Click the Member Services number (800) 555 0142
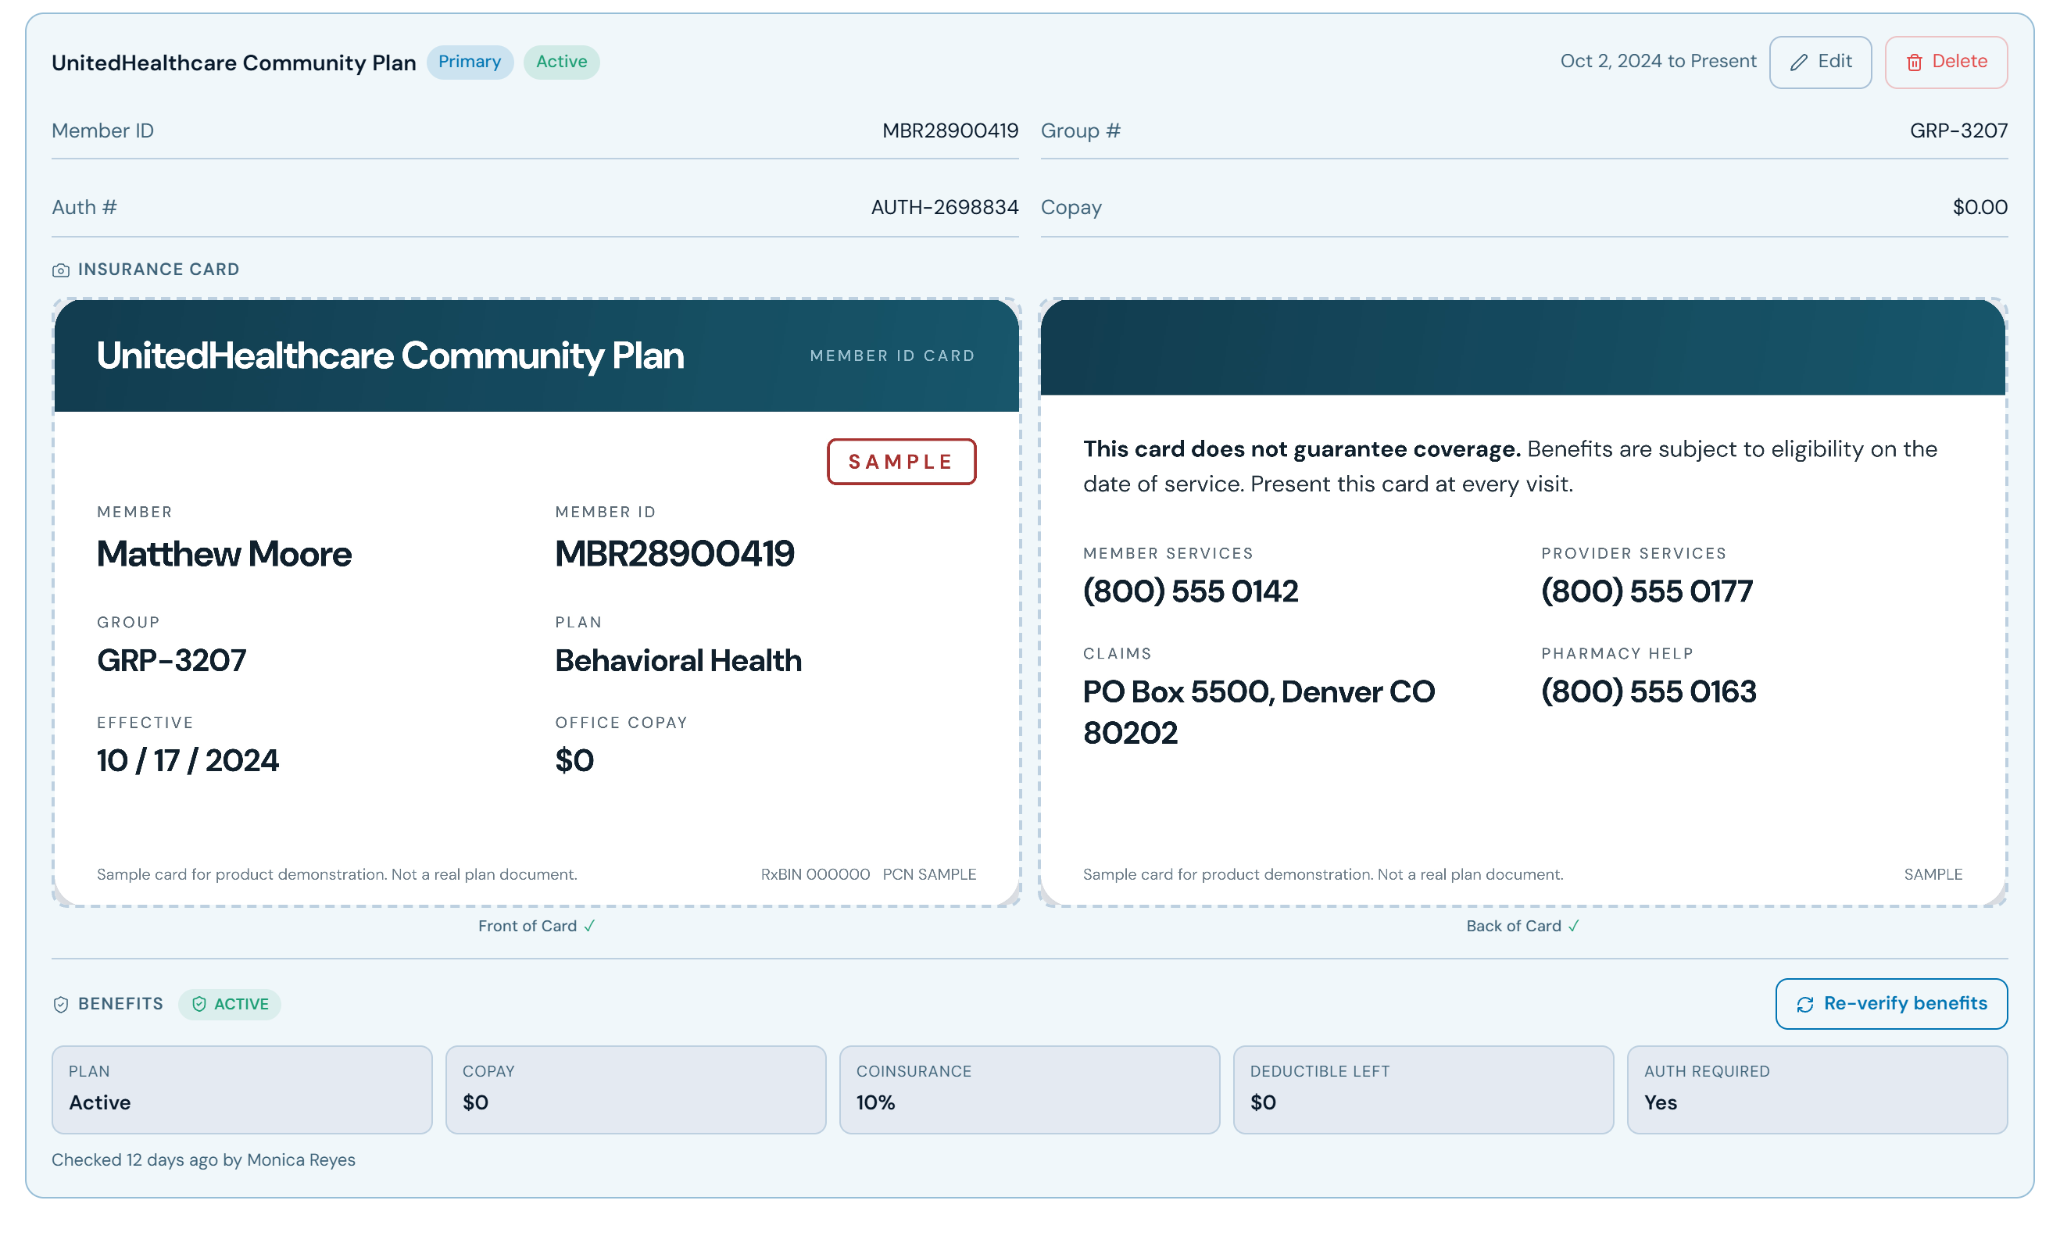2060x1236 pixels. (x=1190, y=591)
